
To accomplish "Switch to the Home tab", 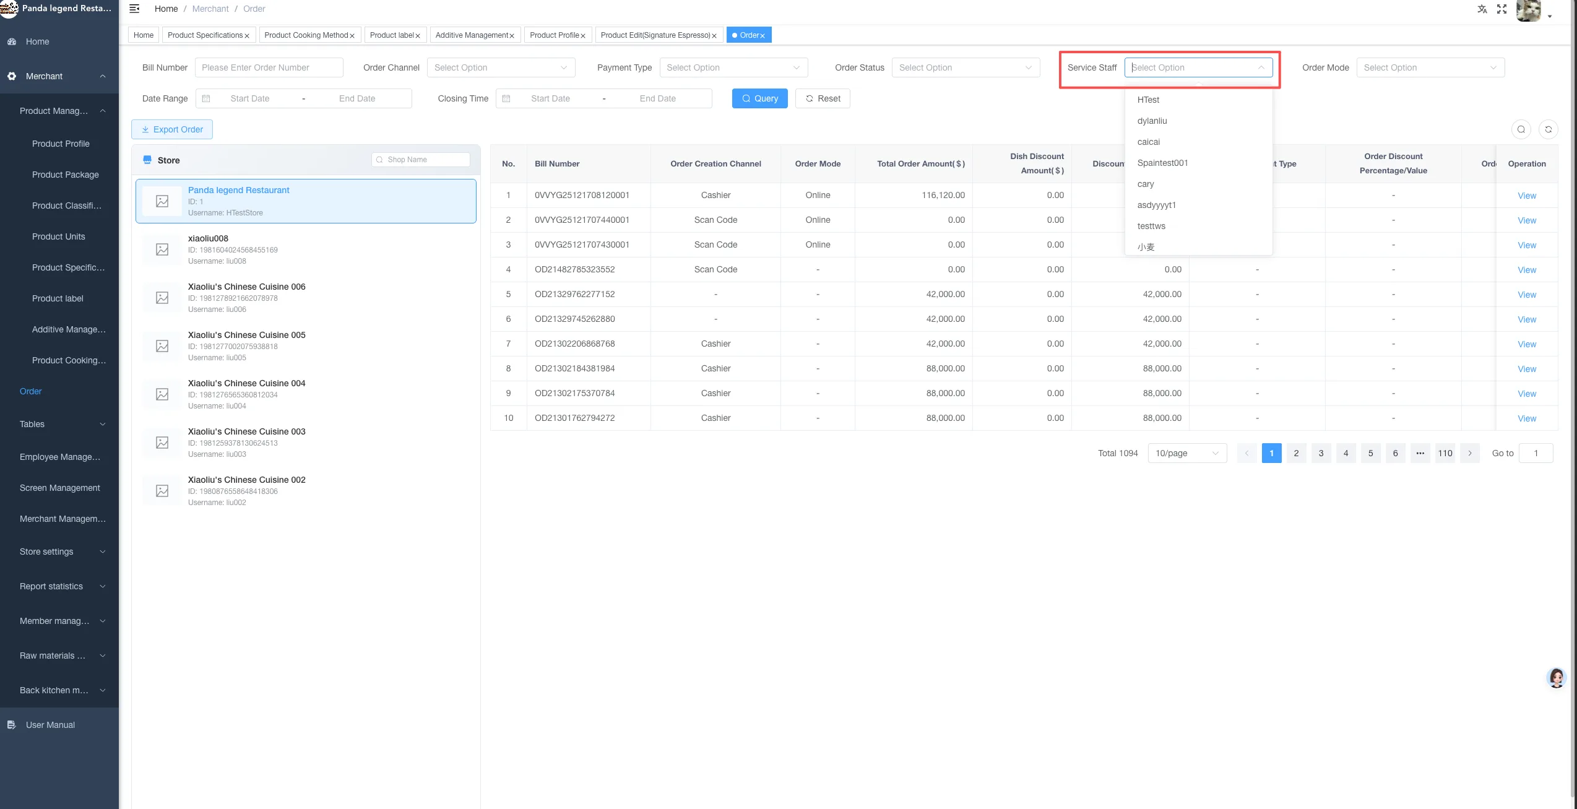I will (x=144, y=35).
